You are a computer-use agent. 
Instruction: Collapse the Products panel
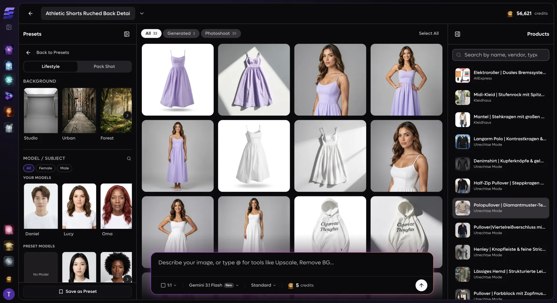pos(458,34)
